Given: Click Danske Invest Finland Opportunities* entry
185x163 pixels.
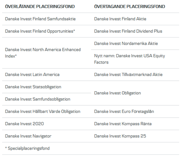Looking at the screenshot, I should coord(40,31).
